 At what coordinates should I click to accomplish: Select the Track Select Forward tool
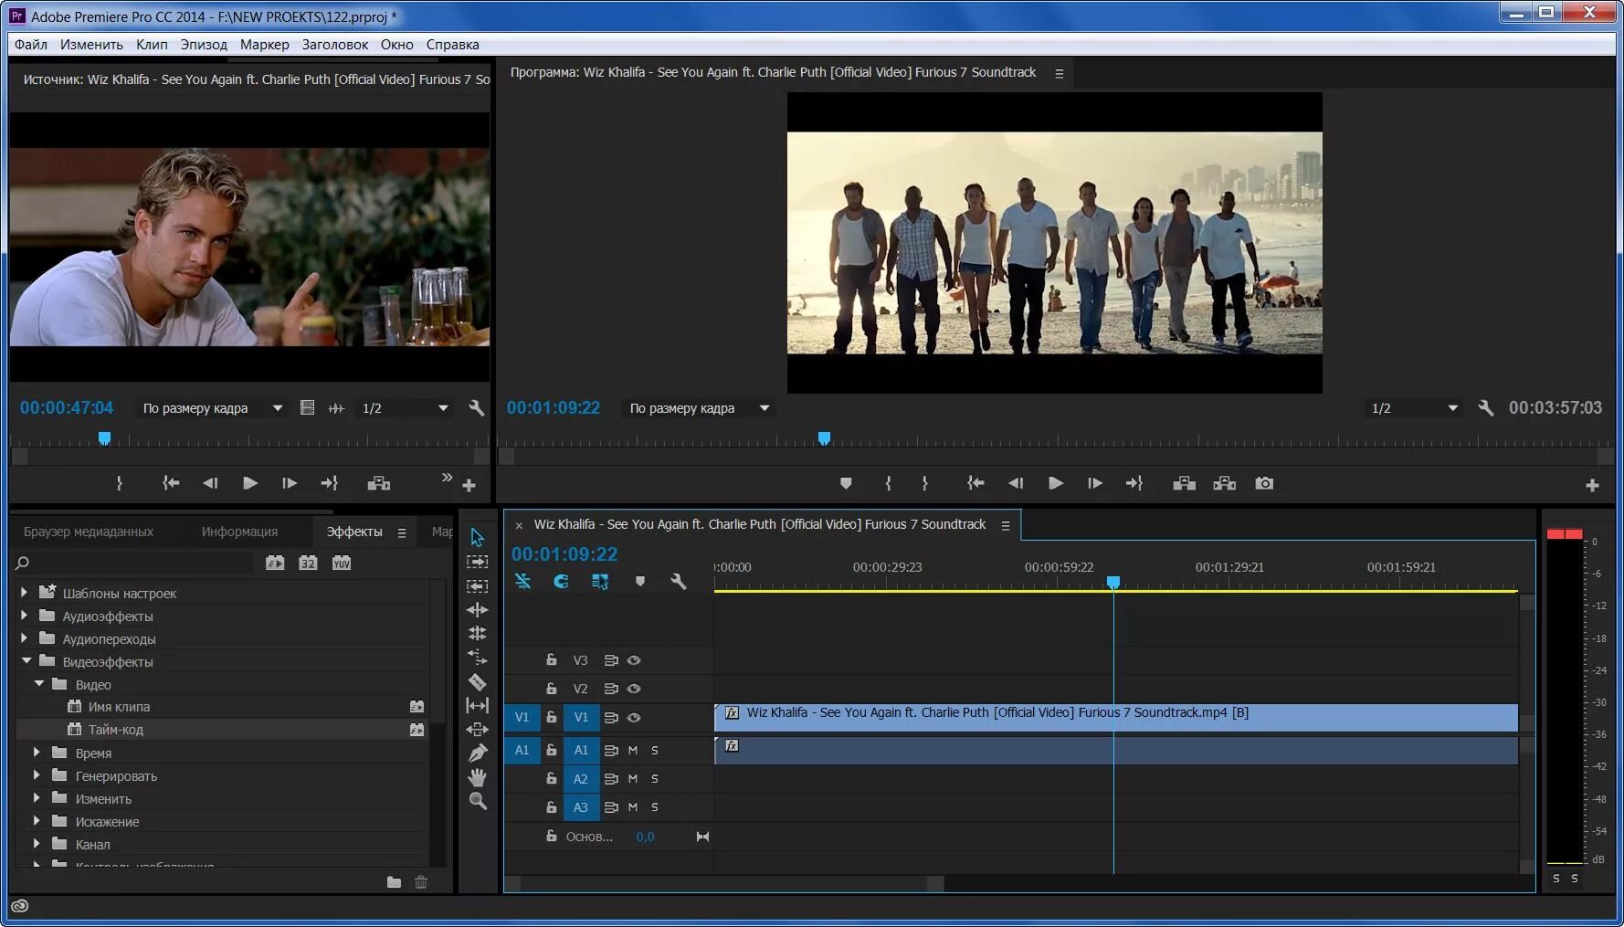tap(477, 562)
